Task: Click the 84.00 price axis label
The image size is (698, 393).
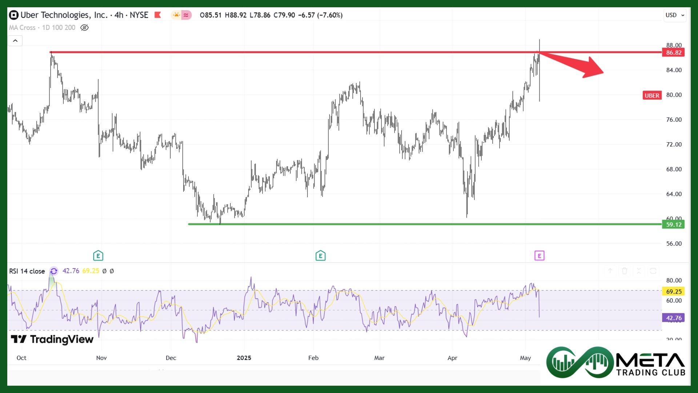Action: 674,70
